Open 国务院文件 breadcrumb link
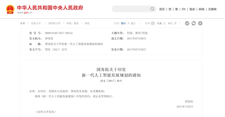 click(54, 24)
